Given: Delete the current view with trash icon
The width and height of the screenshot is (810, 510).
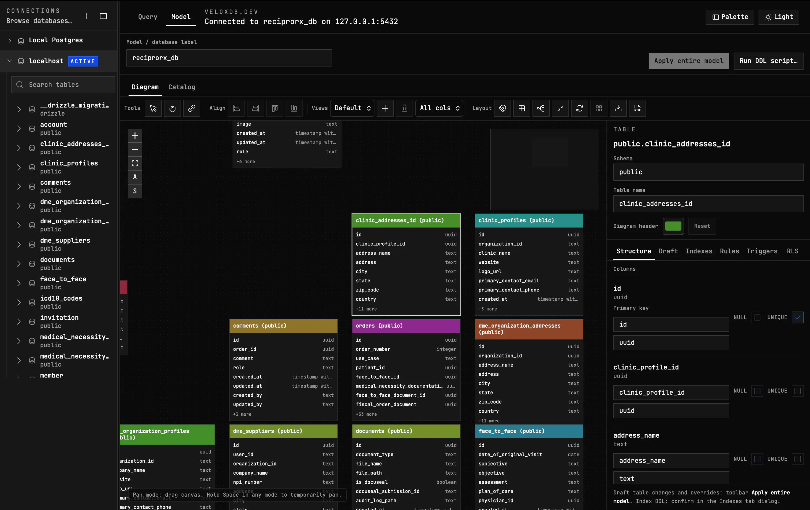Looking at the screenshot, I should point(404,108).
